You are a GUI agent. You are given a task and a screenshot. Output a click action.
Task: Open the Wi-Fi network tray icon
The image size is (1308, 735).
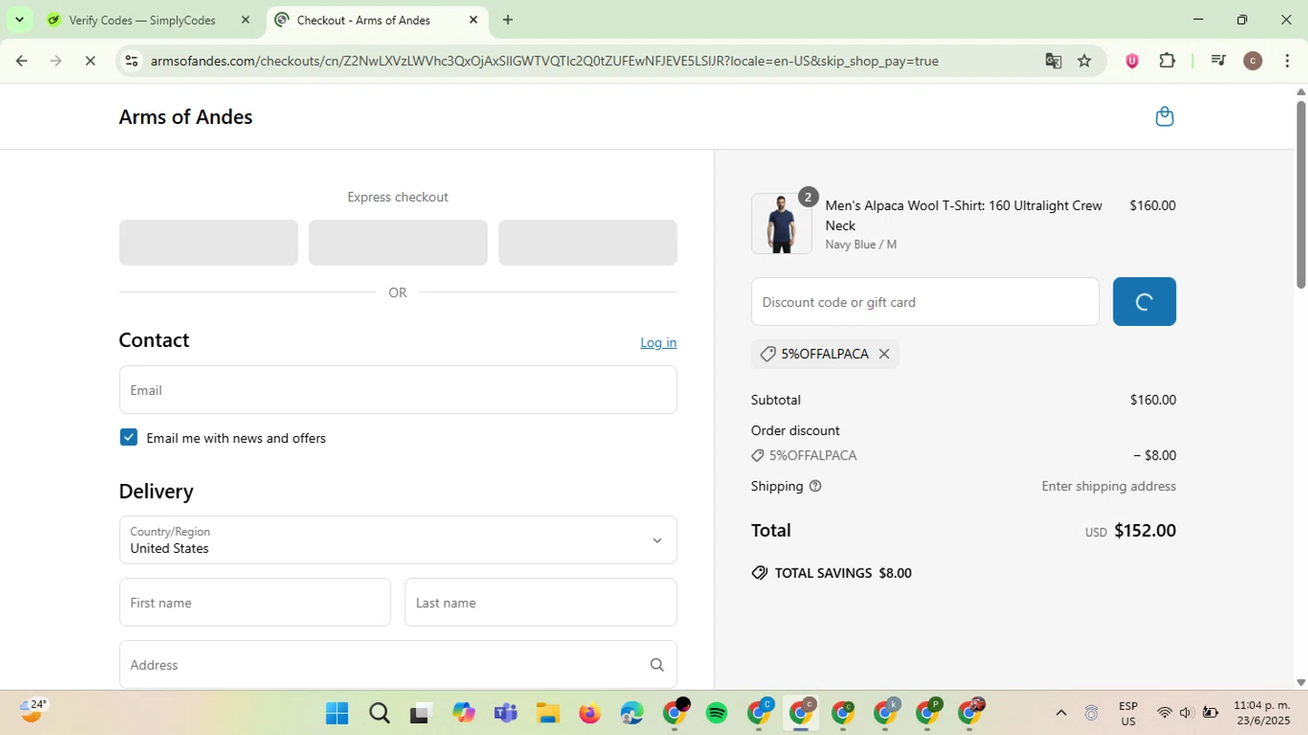tap(1164, 713)
